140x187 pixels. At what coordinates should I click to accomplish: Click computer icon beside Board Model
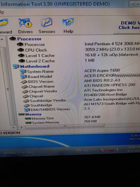24,77
